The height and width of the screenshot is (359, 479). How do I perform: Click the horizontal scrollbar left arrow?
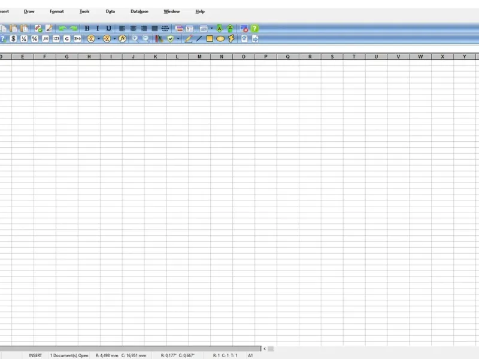pos(265,349)
